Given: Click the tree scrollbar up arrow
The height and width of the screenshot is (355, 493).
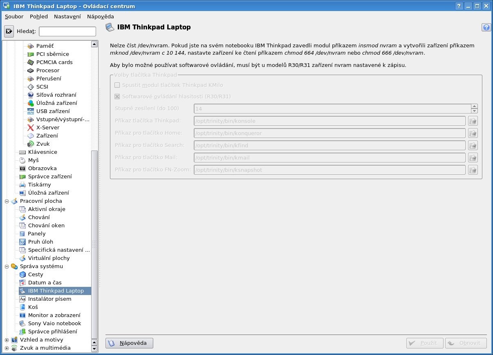Looking at the screenshot, I should click(94, 44).
